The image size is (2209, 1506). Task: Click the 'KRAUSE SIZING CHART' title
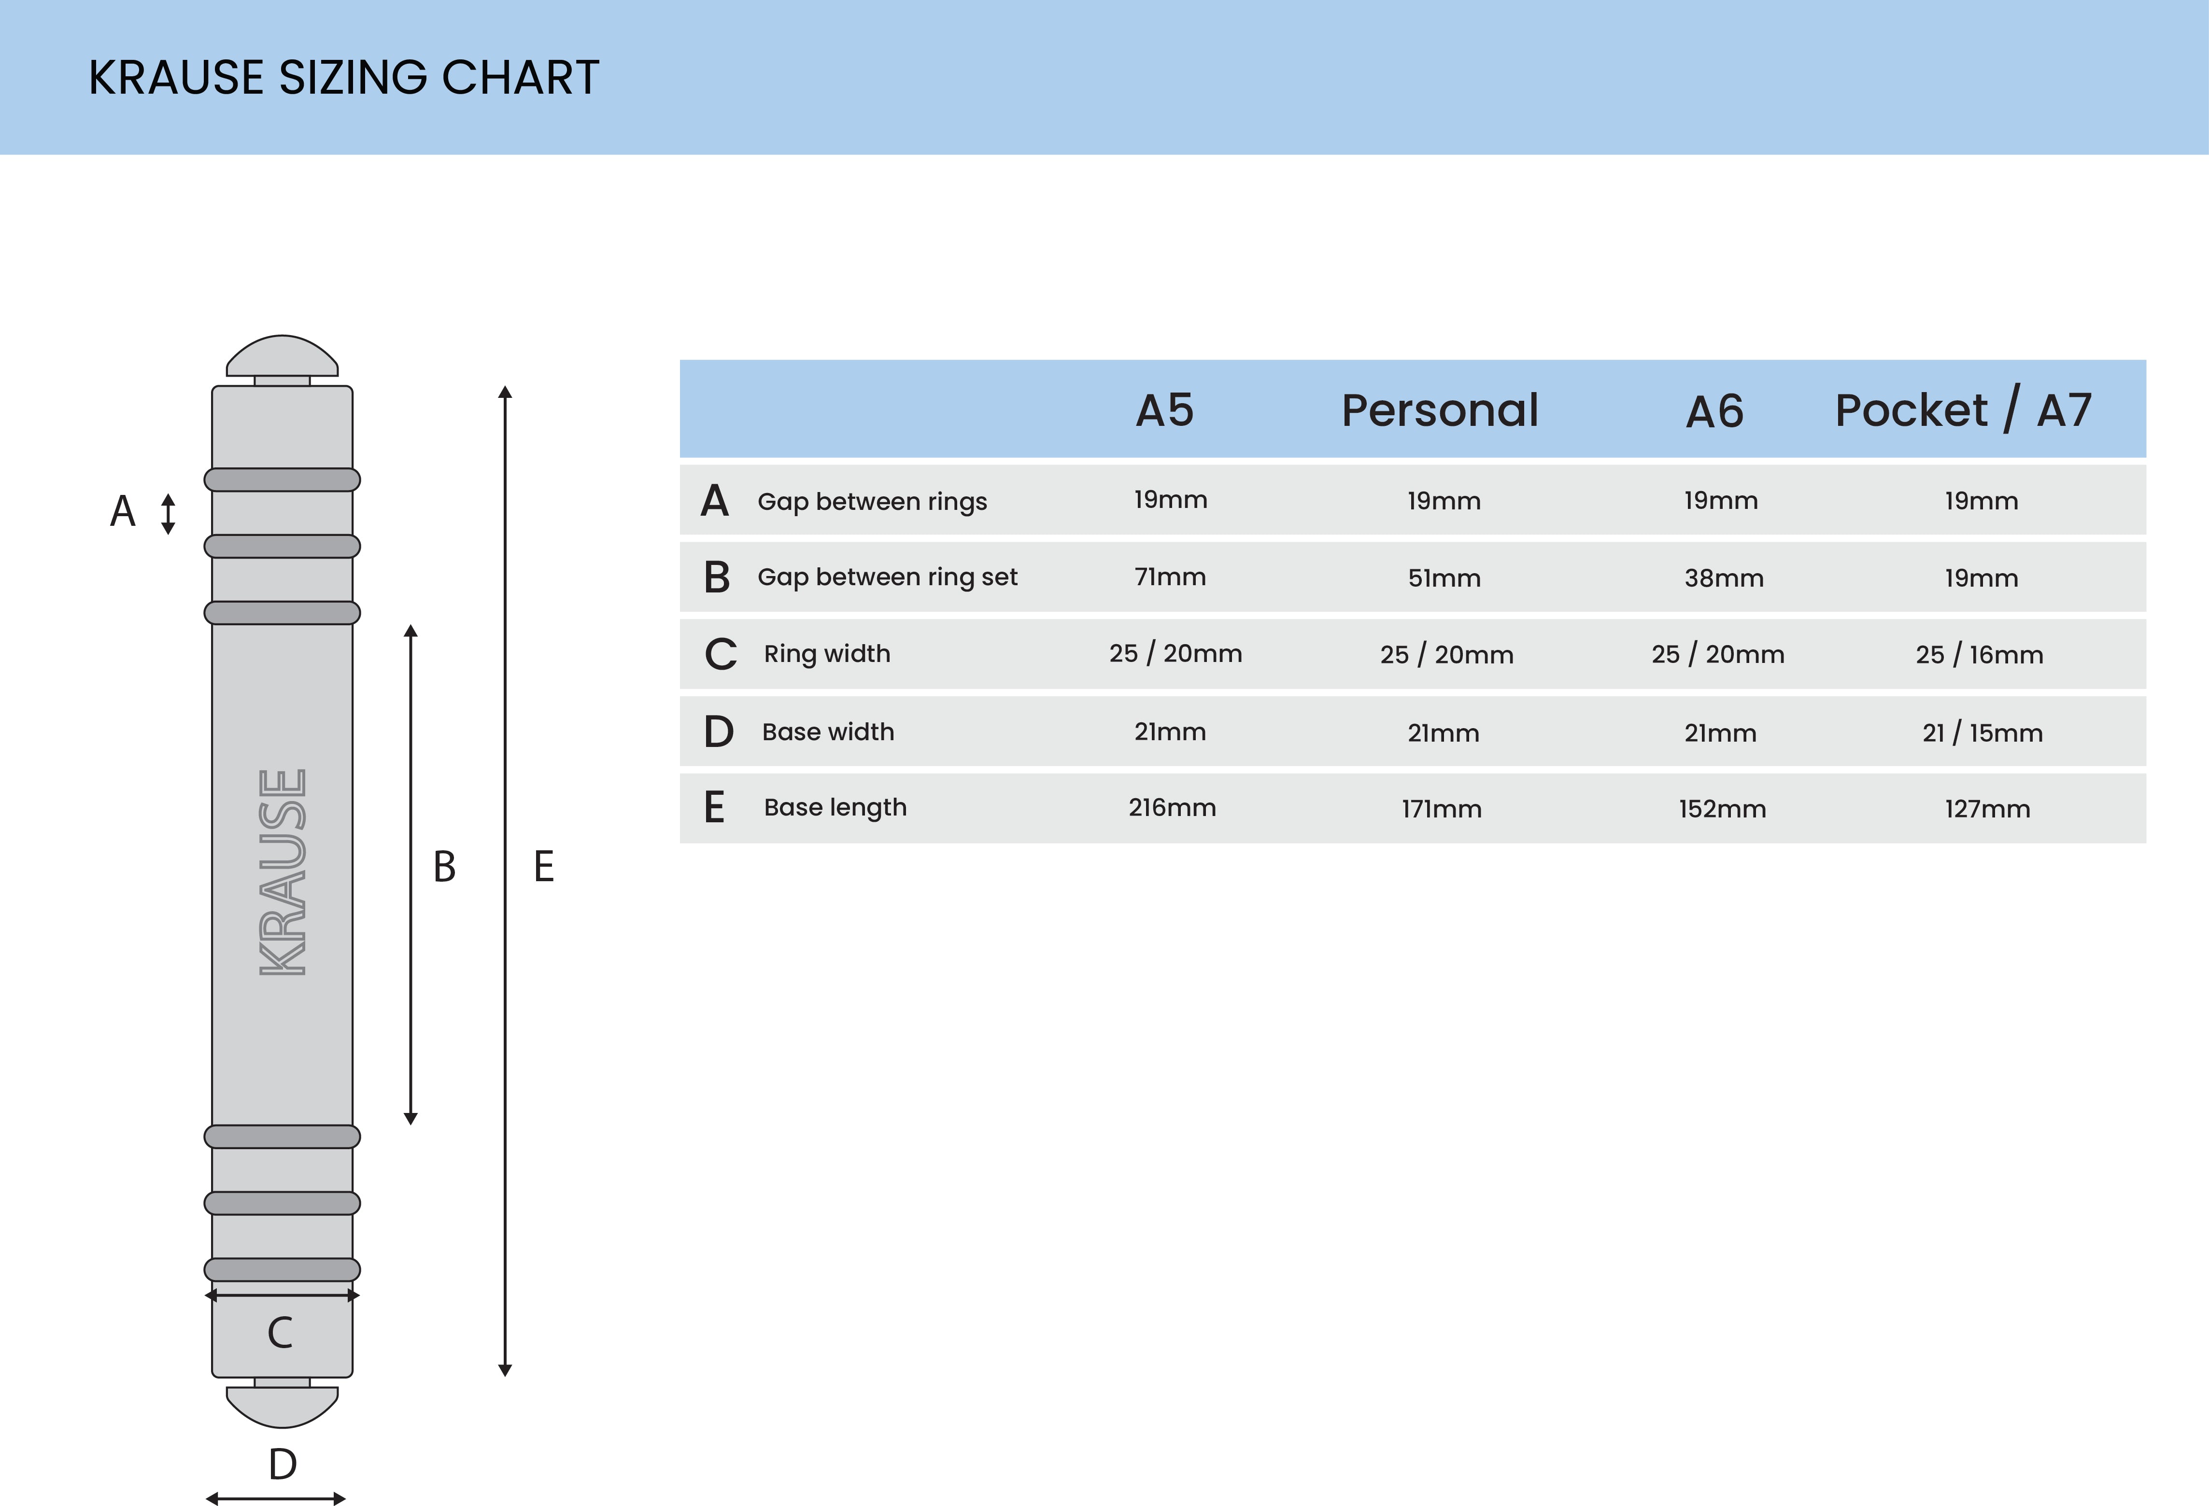344,77
